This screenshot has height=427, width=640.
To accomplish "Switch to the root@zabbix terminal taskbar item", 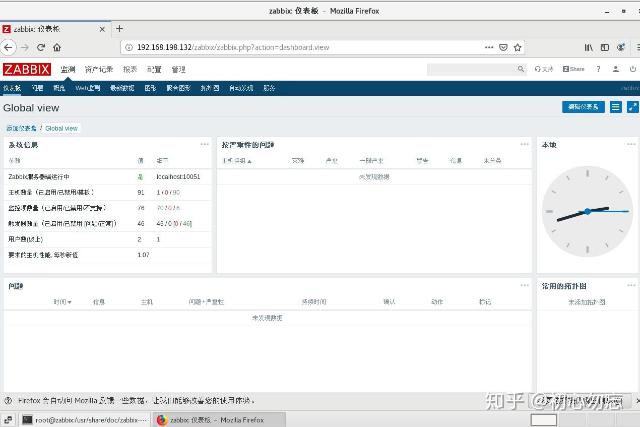I will [85, 419].
